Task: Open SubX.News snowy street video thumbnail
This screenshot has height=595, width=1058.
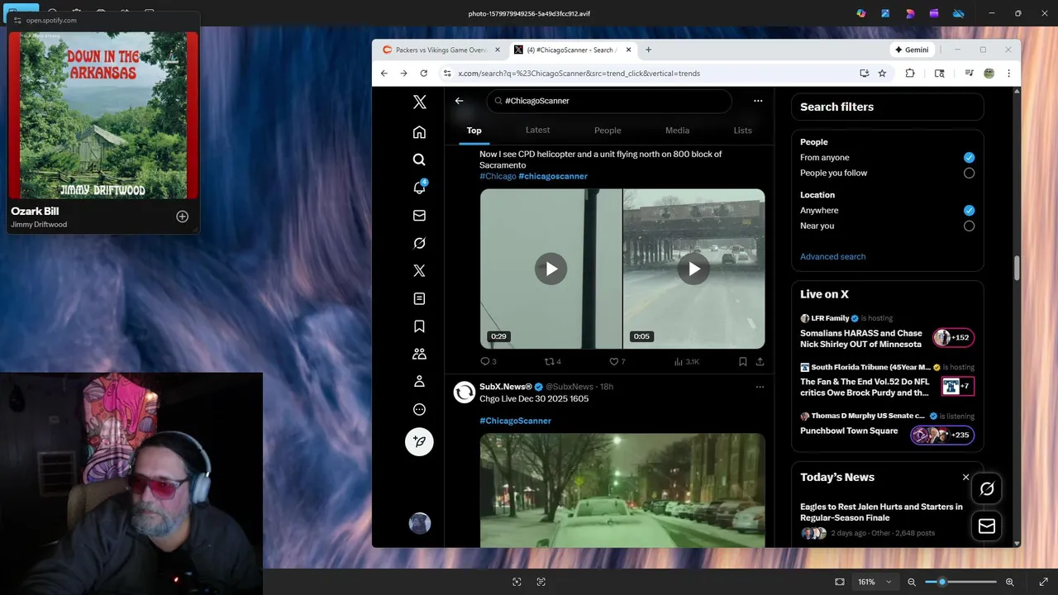Action: pos(622,490)
